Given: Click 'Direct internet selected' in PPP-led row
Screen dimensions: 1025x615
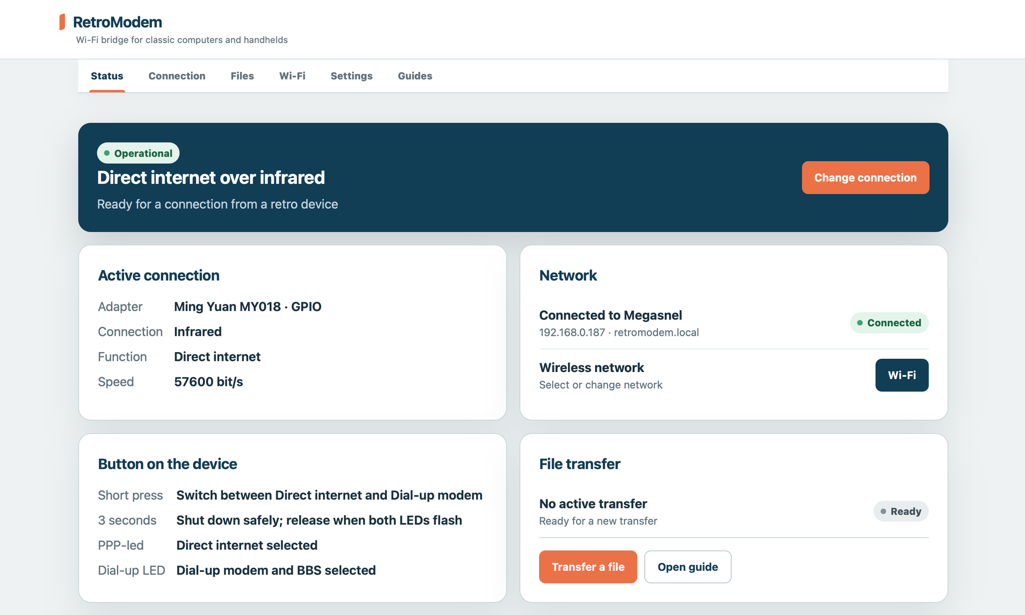Looking at the screenshot, I should [x=247, y=545].
